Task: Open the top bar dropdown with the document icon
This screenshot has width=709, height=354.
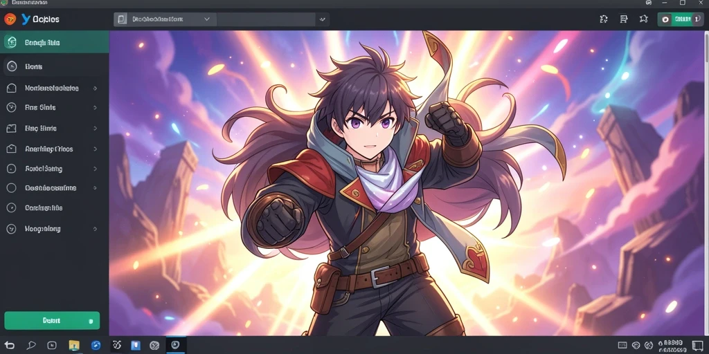Action: tap(165, 19)
